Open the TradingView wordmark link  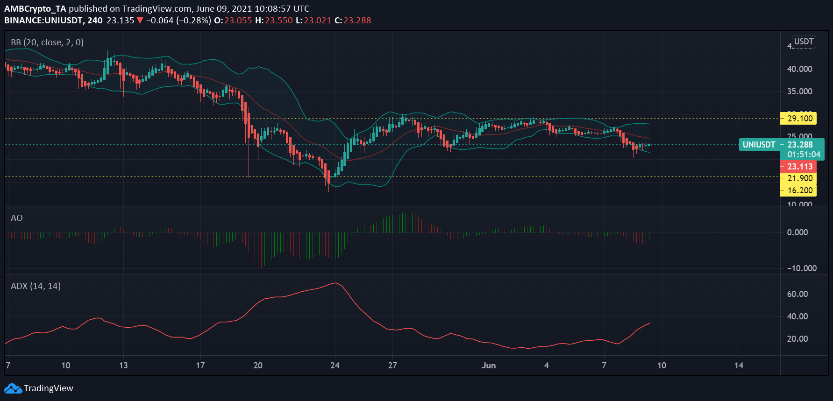pyautogui.click(x=49, y=388)
